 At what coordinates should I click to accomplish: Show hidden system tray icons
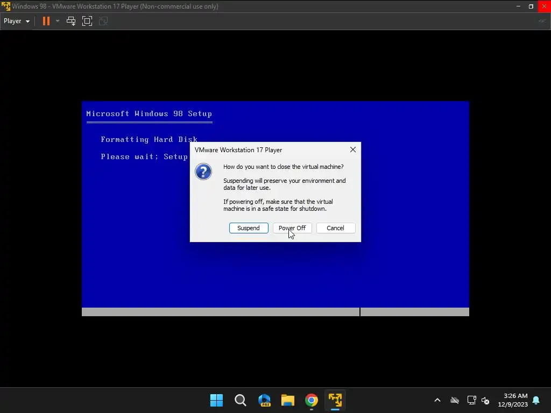(x=437, y=400)
